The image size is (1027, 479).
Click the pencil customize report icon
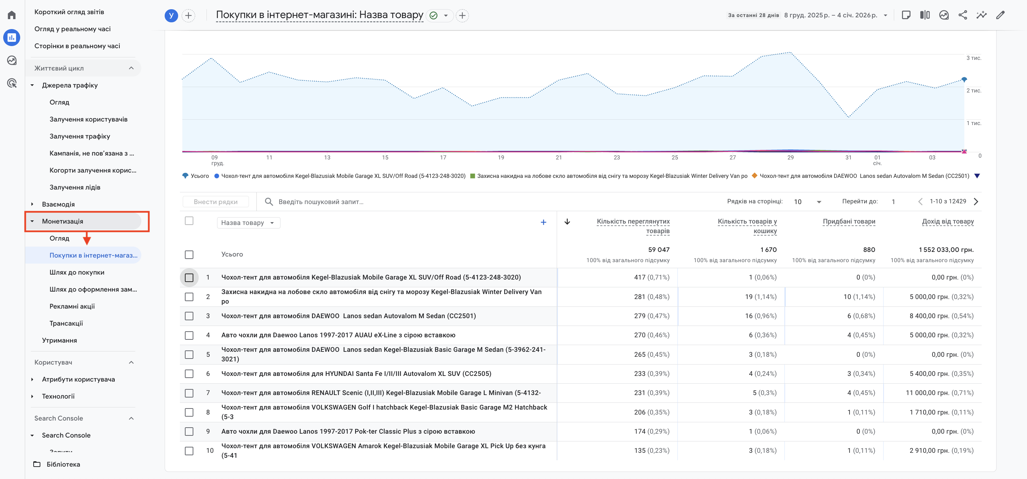(1000, 15)
